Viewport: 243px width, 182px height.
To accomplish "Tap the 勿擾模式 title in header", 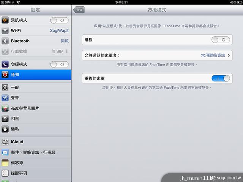I will point(157,10).
